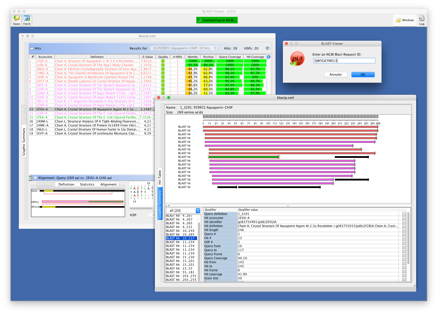Viewport: 438px width, 314px height.
Task: Click the 44,3% Identity cell for 2B6O-A
Action: pos(193,69)
